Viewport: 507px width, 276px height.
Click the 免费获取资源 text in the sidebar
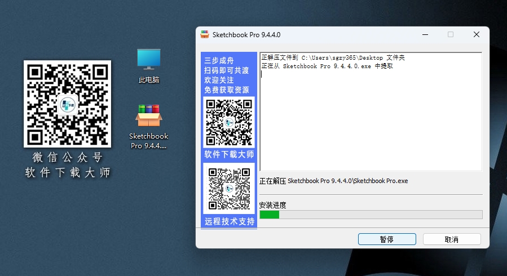pyautogui.click(x=226, y=90)
